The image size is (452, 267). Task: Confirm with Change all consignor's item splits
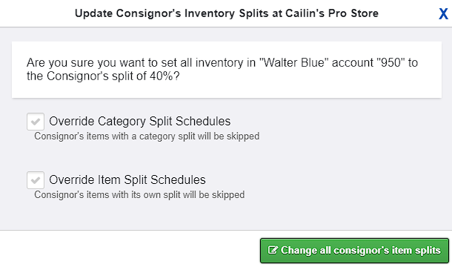pyautogui.click(x=354, y=250)
